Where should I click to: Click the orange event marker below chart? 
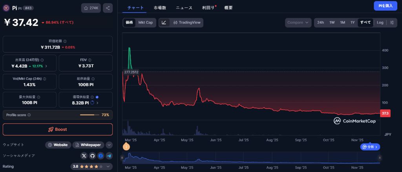click(126, 146)
